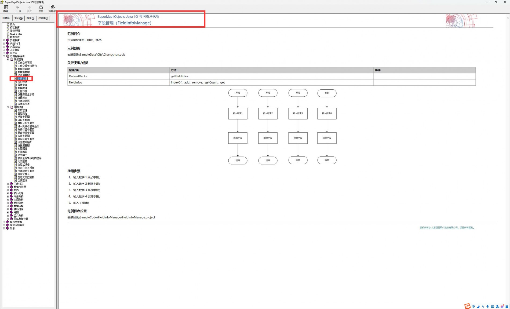Open the What's New topic
Screen dimensions: 510x309
[x=16, y=34]
